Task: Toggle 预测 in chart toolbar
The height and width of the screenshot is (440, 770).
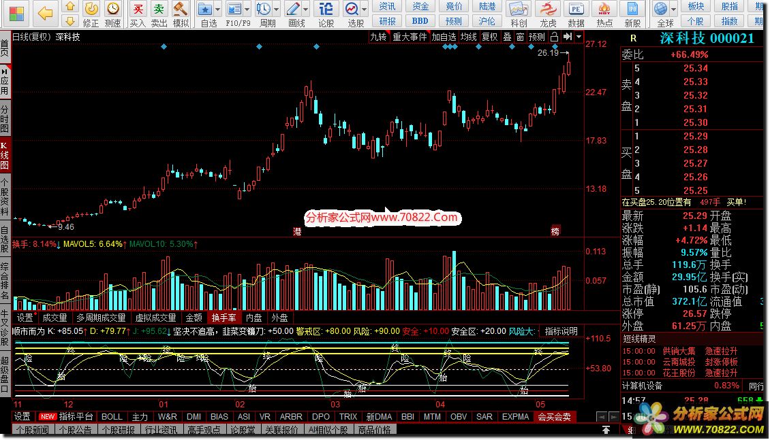Action: pos(537,37)
